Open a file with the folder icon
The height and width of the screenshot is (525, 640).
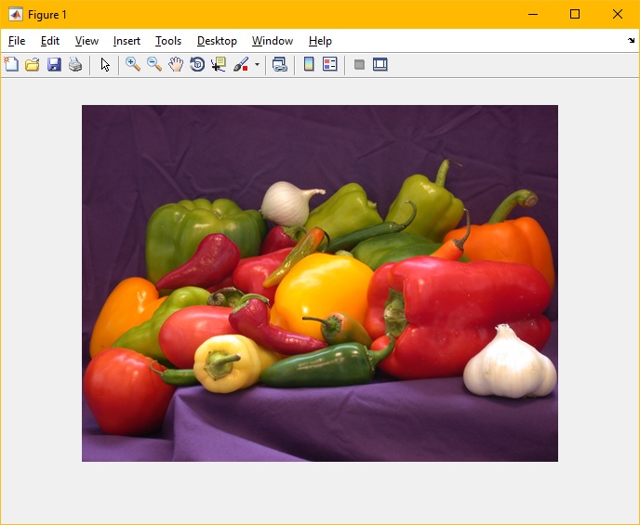pyautogui.click(x=33, y=64)
